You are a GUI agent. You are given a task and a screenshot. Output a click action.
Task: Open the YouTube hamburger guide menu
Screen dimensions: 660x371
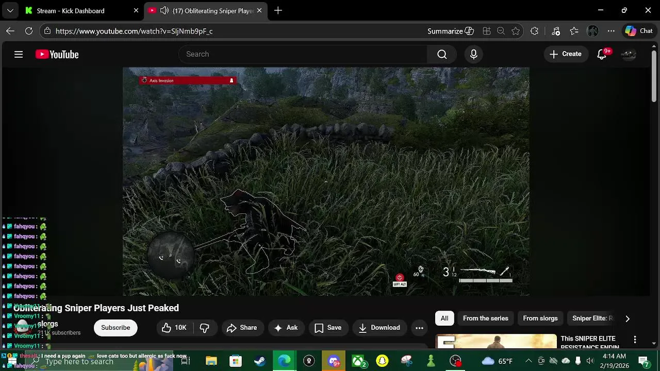pyautogui.click(x=19, y=54)
